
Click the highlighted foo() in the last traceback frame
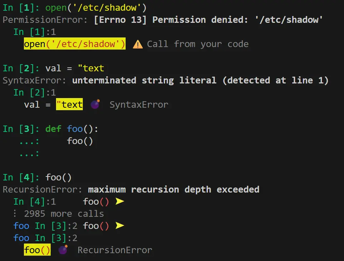coord(37,250)
